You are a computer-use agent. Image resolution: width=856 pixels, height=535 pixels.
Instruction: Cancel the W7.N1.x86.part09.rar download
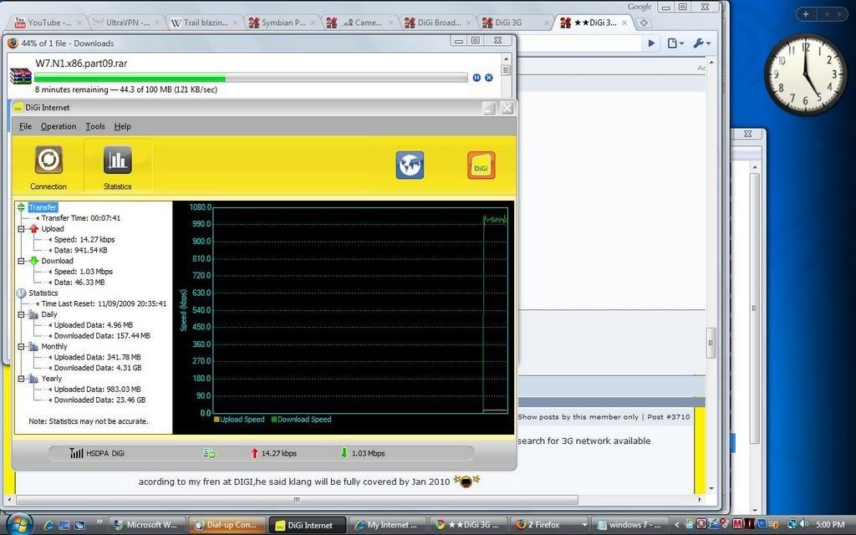pos(488,78)
